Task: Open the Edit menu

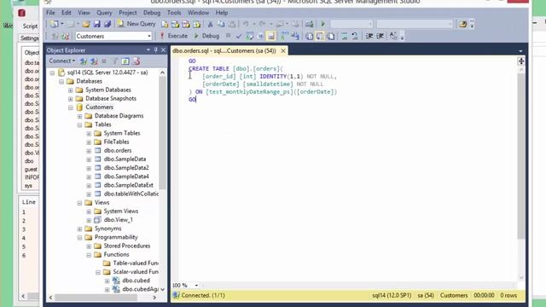Action: [67, 13]
